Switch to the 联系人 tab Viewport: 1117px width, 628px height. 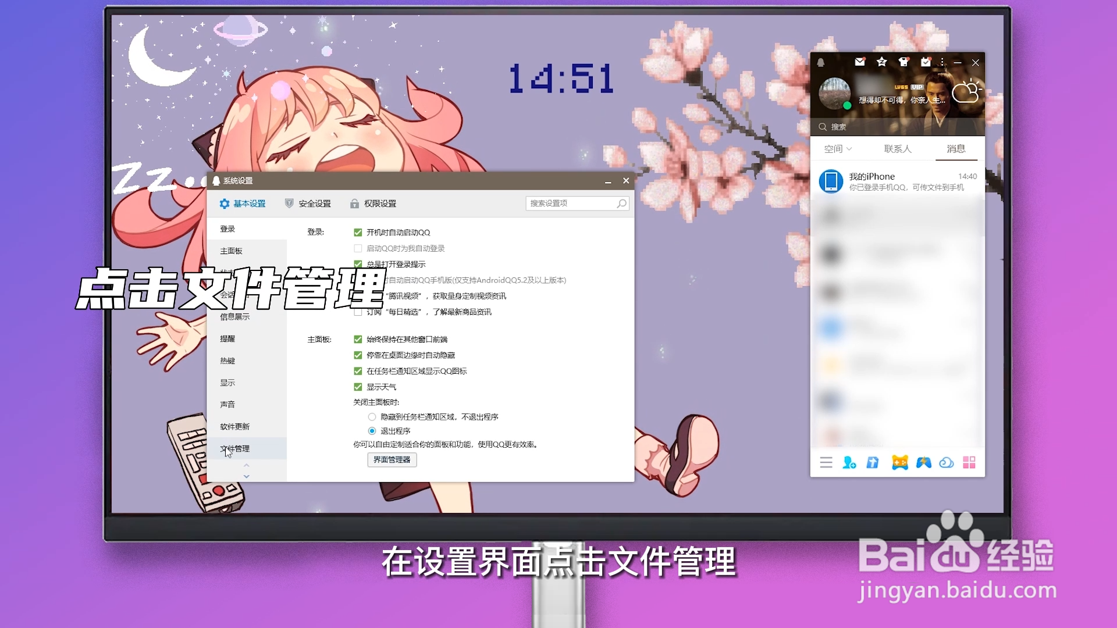(x=898, y=149)
